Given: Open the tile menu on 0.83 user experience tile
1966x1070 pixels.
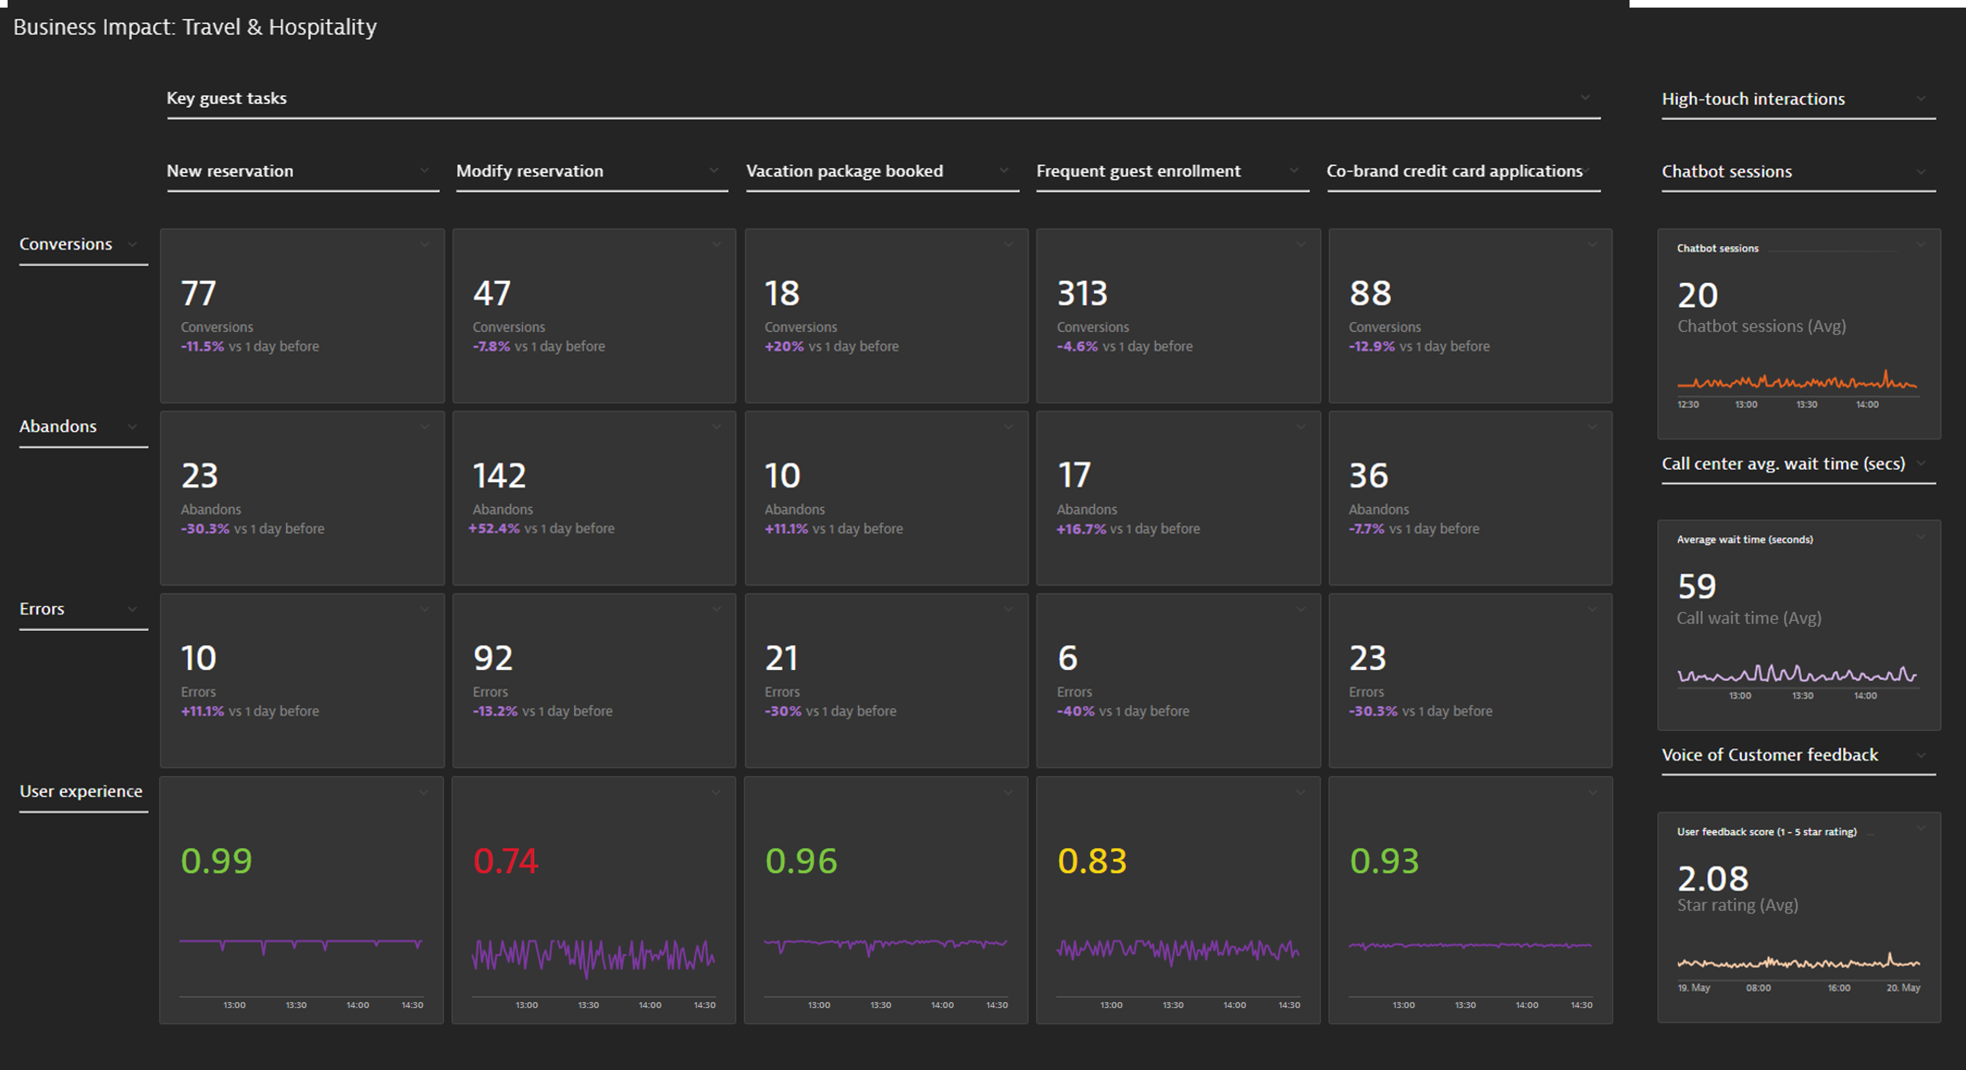Looking at the screenshot, I should tap(1301, 793).
